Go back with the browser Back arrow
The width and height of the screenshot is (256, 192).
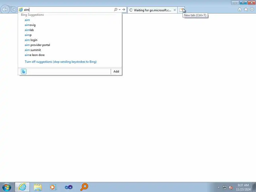click(x=5, y=9)
